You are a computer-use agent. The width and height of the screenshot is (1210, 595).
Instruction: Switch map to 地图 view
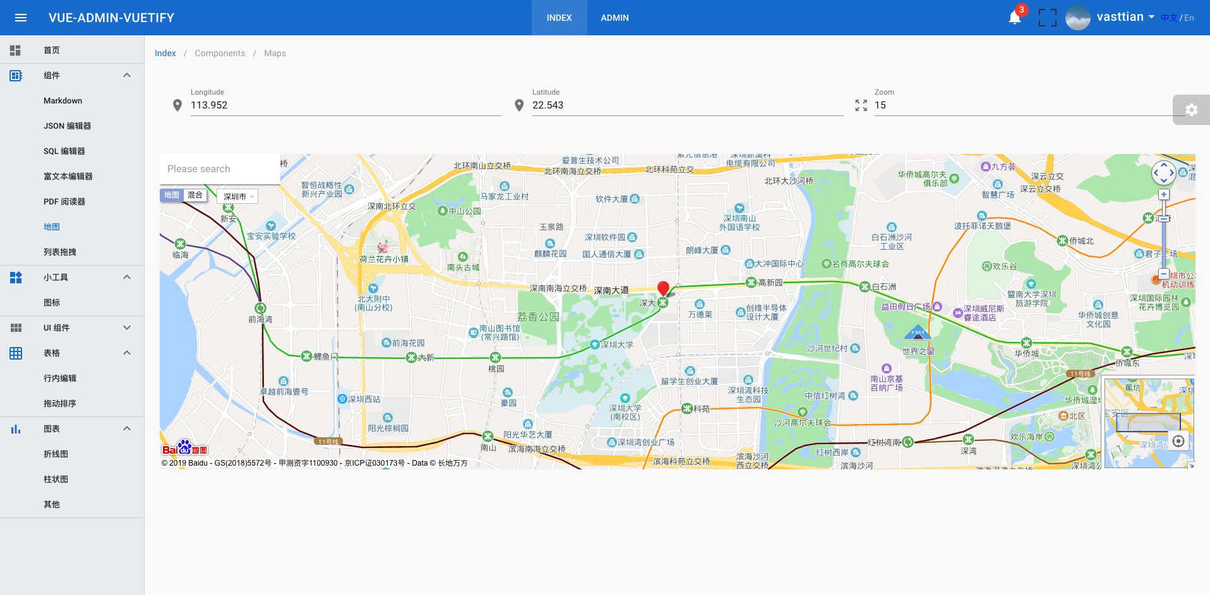pyautogui.click(x=172, y=195)
